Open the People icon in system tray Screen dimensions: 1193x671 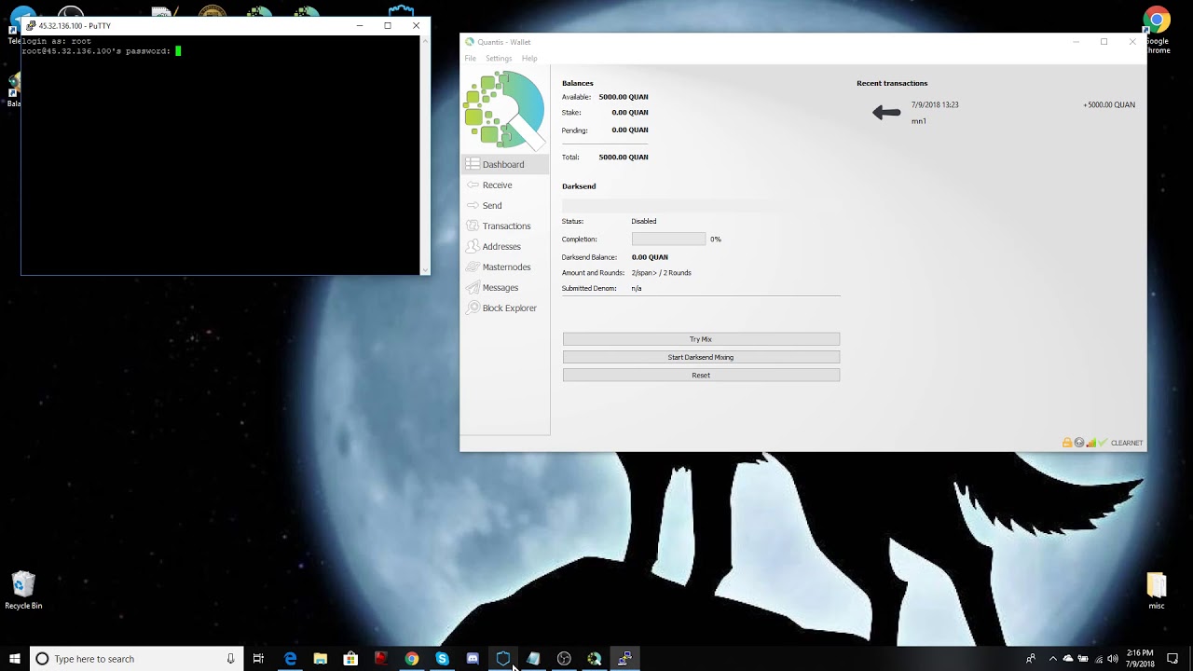point(1031,659)
